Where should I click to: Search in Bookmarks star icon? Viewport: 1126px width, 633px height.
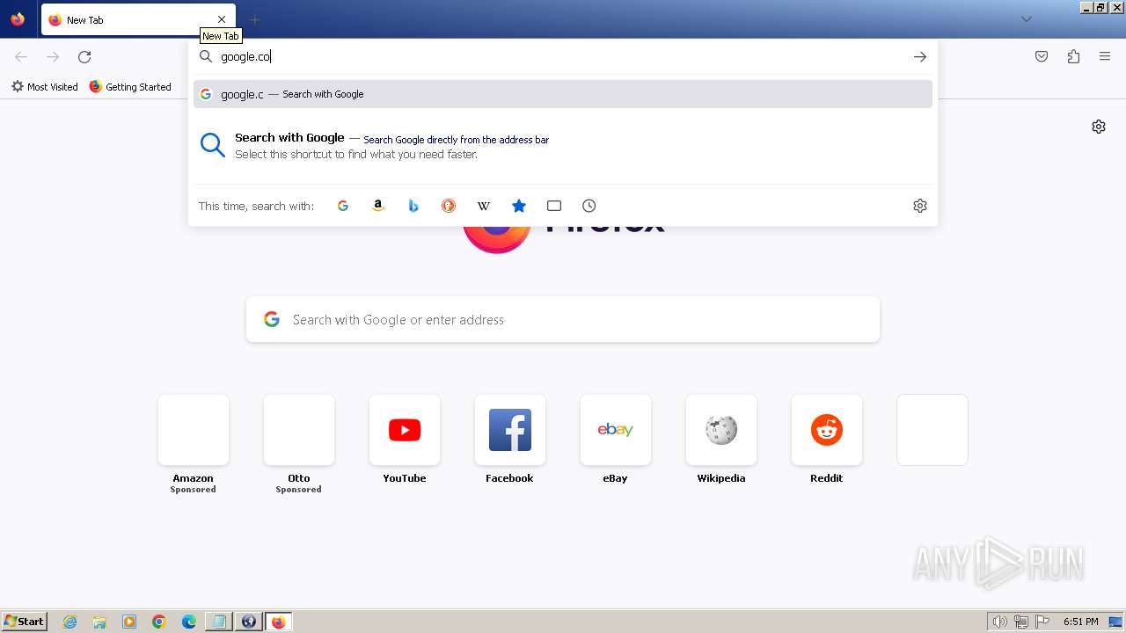point(519,206)
